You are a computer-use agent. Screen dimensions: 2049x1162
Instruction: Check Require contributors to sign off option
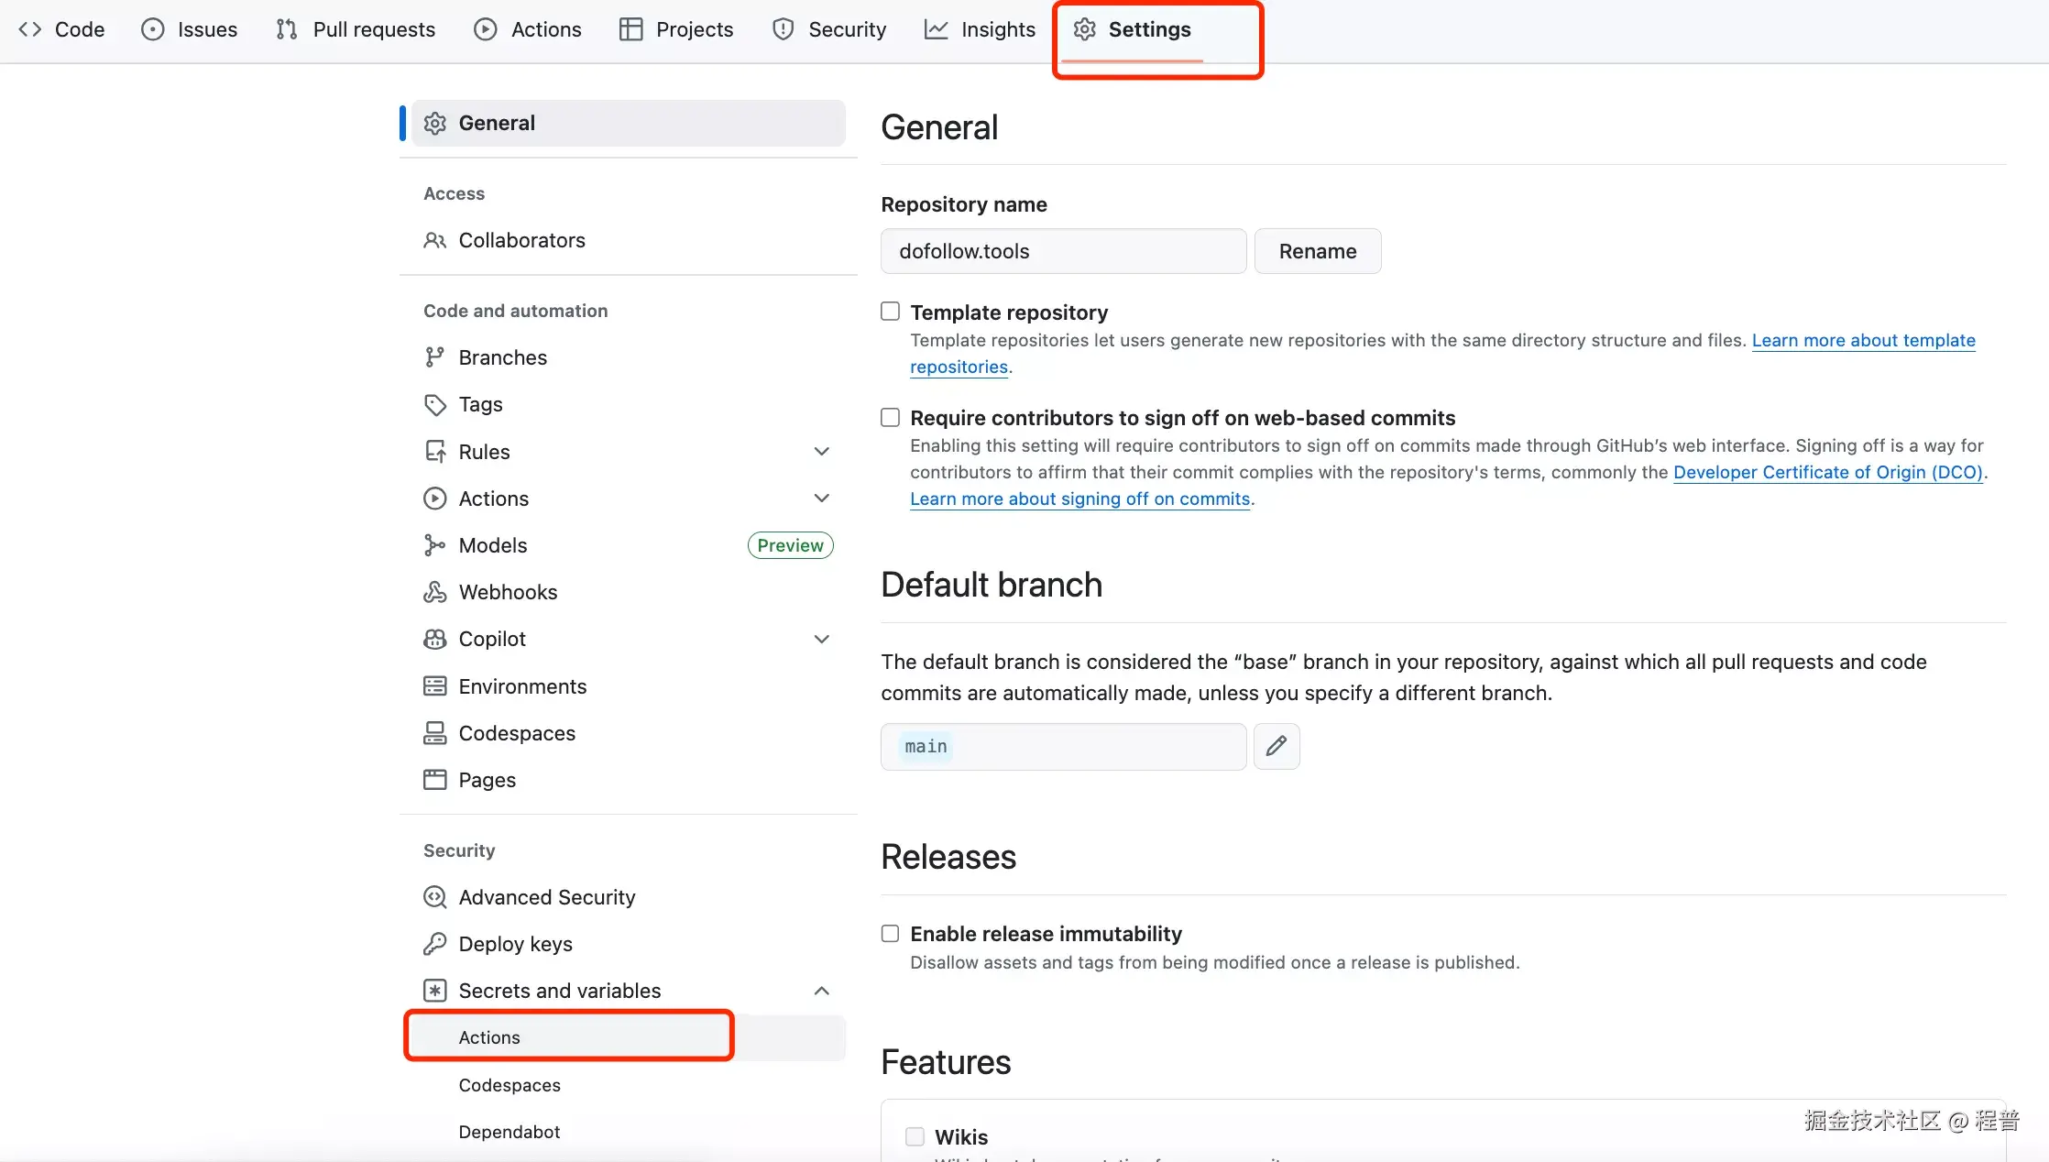pos(889,417)
